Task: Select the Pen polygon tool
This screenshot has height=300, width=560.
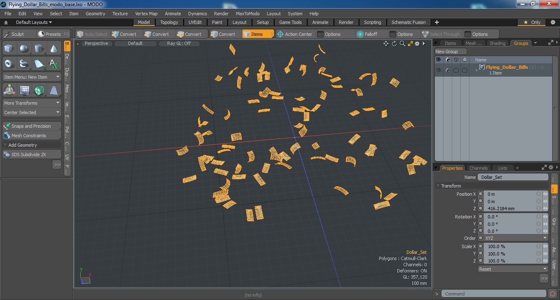Action: [39, 63]
